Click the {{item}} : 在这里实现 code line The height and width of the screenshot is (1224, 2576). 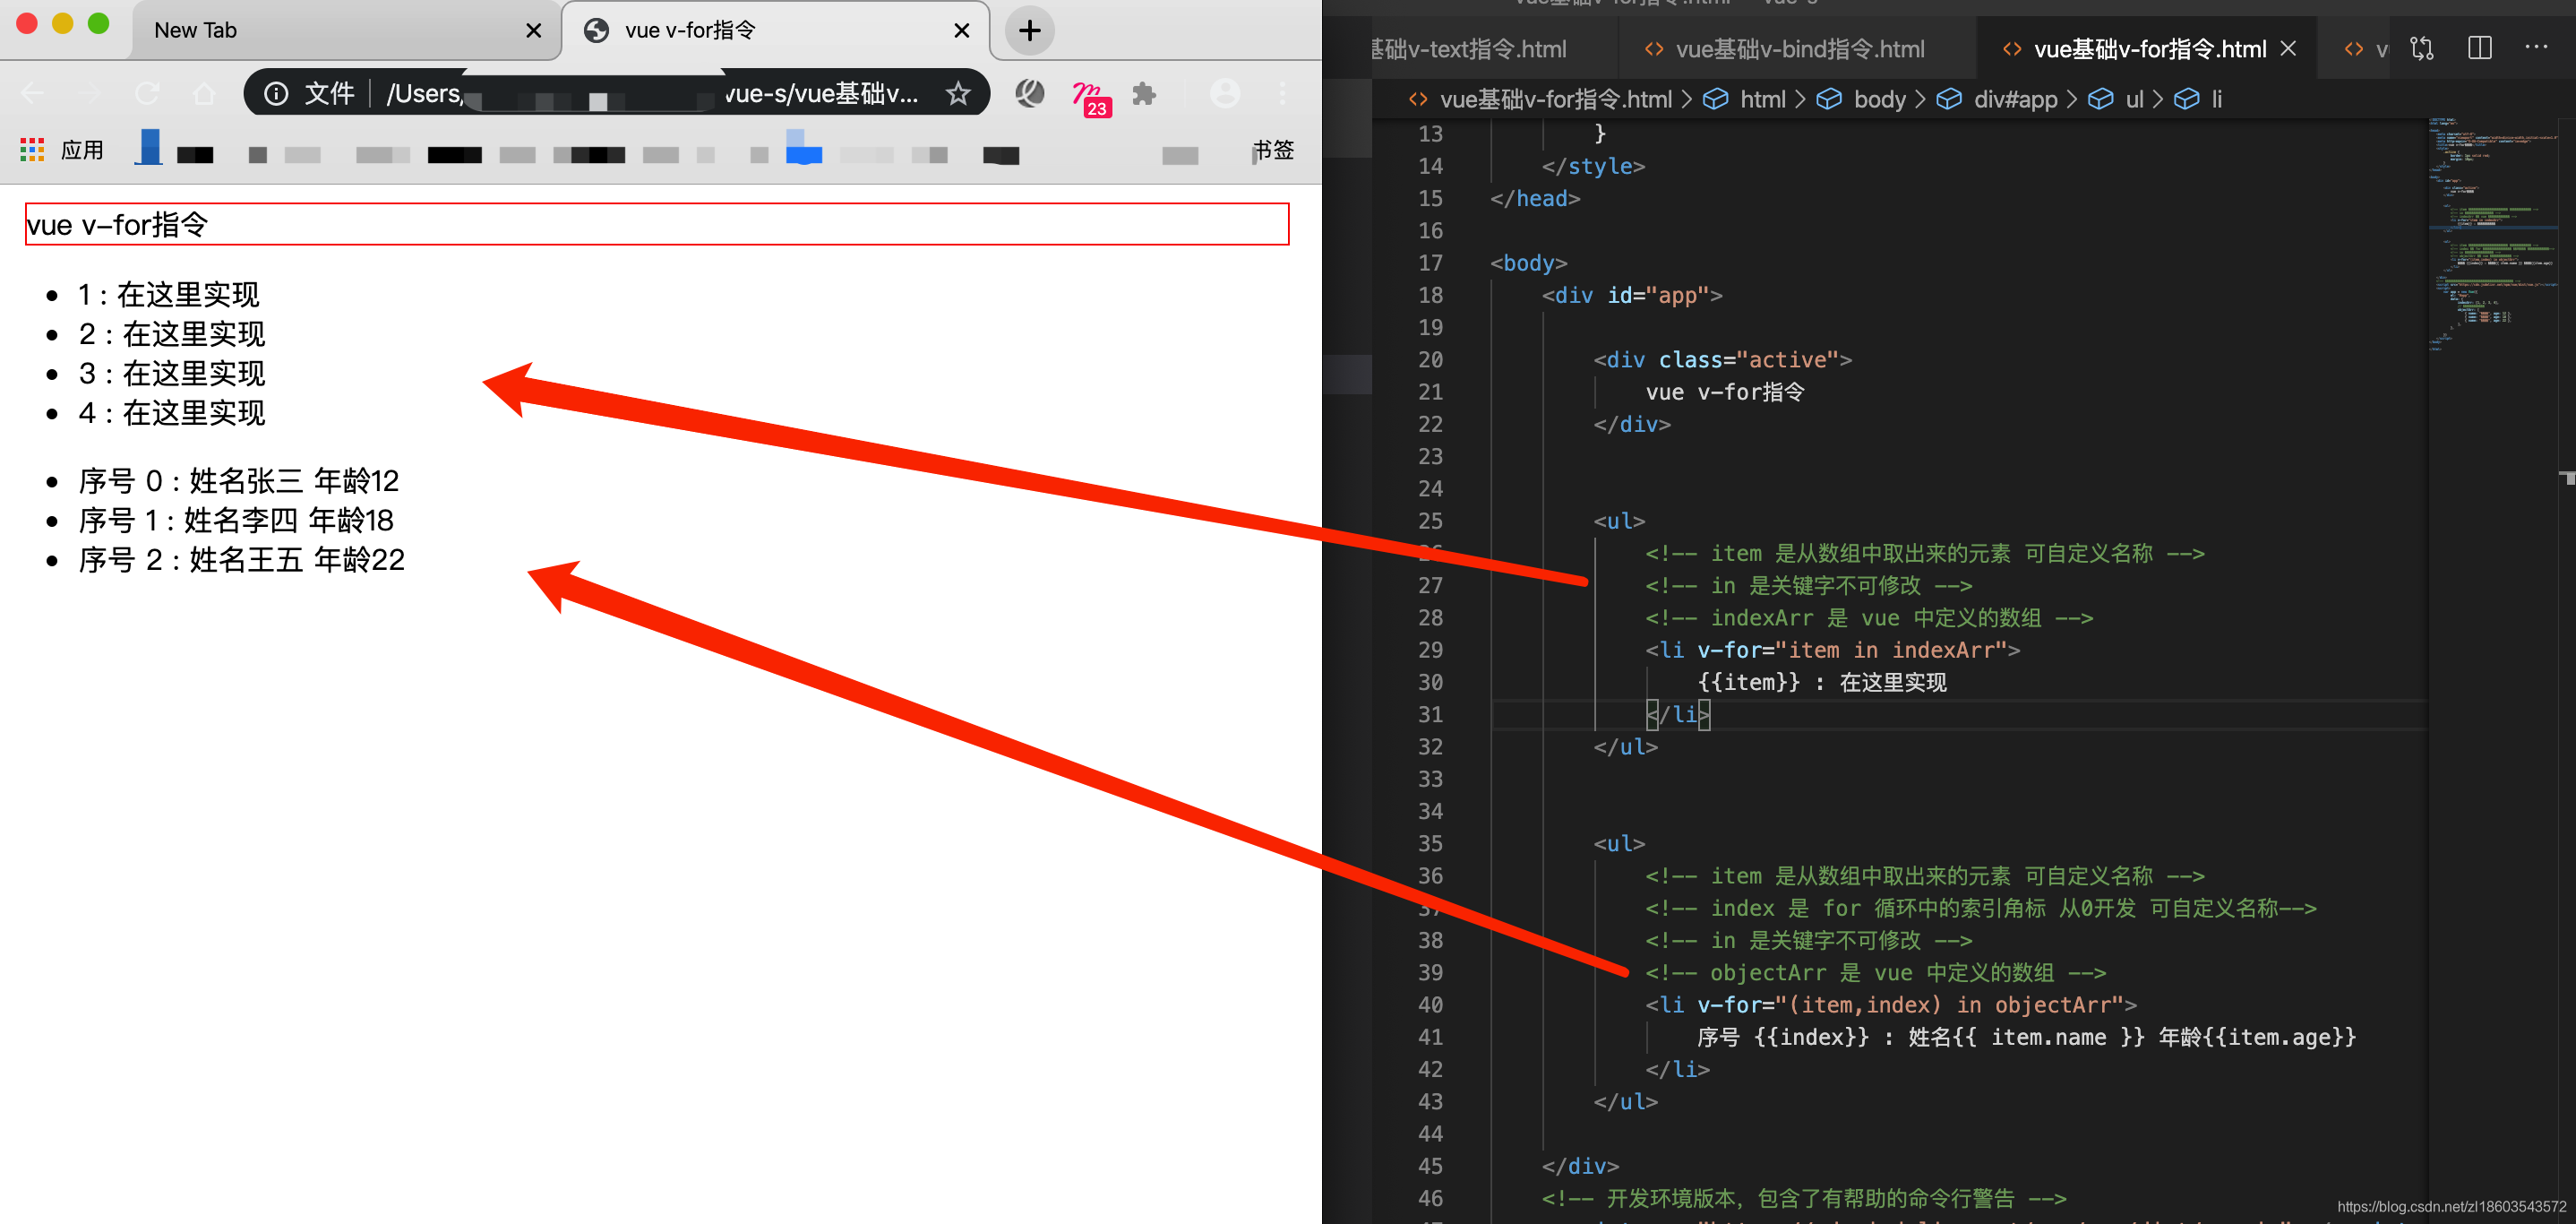tap(1822, 682)
